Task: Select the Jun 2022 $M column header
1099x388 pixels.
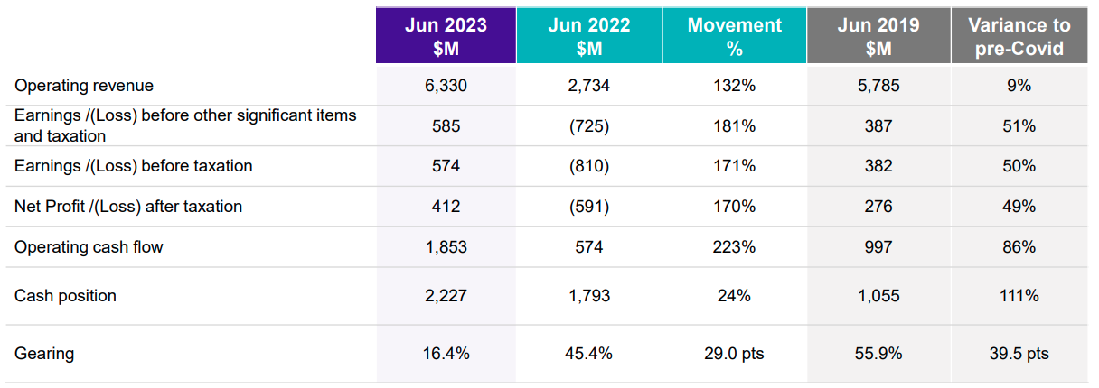Action: click(x=589, y=36)
